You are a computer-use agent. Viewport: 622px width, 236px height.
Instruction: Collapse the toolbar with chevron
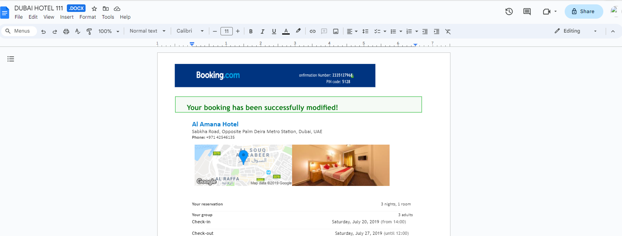(613, 31)
